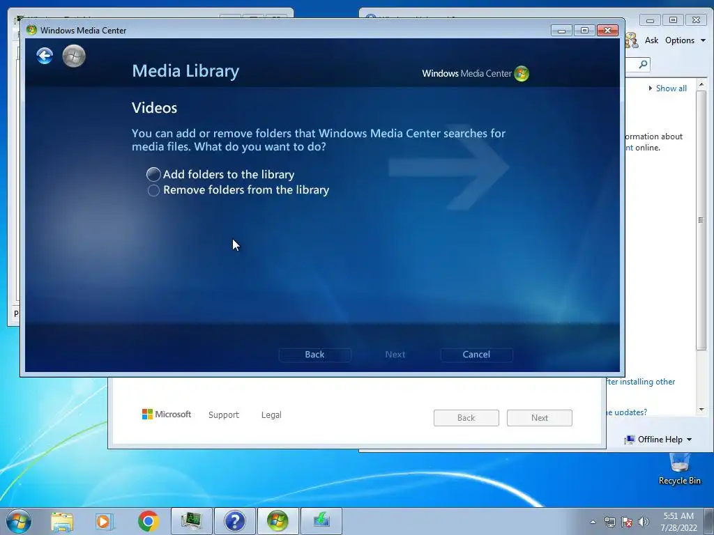Click Ask in the Help window toolbar

coord(652,40)
